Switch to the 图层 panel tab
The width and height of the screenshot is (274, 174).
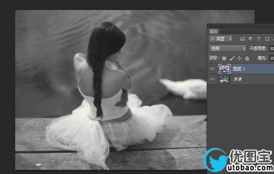pos(214,32)
